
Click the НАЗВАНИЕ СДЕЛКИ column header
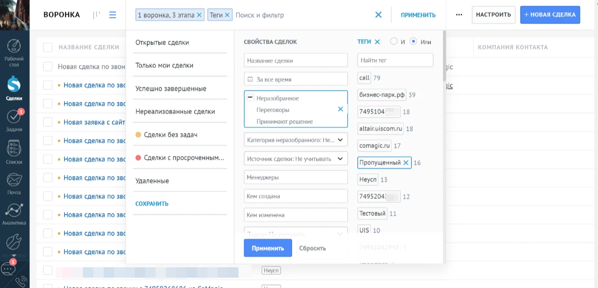[89, 47]
